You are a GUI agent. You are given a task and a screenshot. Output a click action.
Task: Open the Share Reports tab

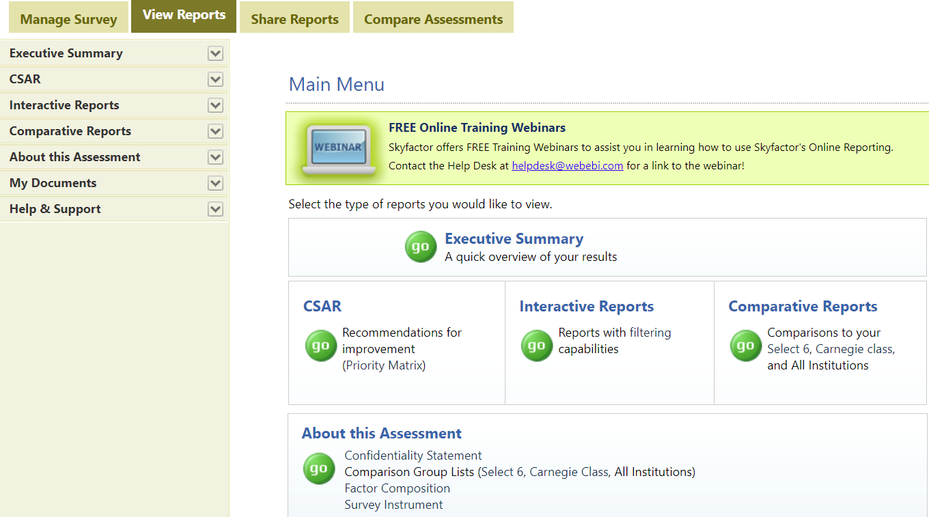[x=294, y=18]
